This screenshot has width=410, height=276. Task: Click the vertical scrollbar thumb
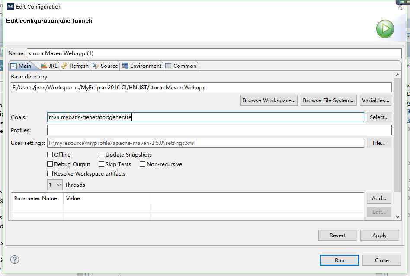point(398,135)
